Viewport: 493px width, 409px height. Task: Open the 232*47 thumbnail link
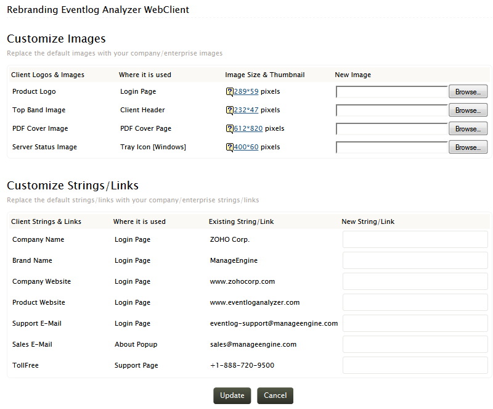[246, 110]
